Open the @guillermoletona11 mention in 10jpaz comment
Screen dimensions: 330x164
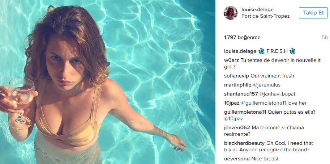click(263, 103)
